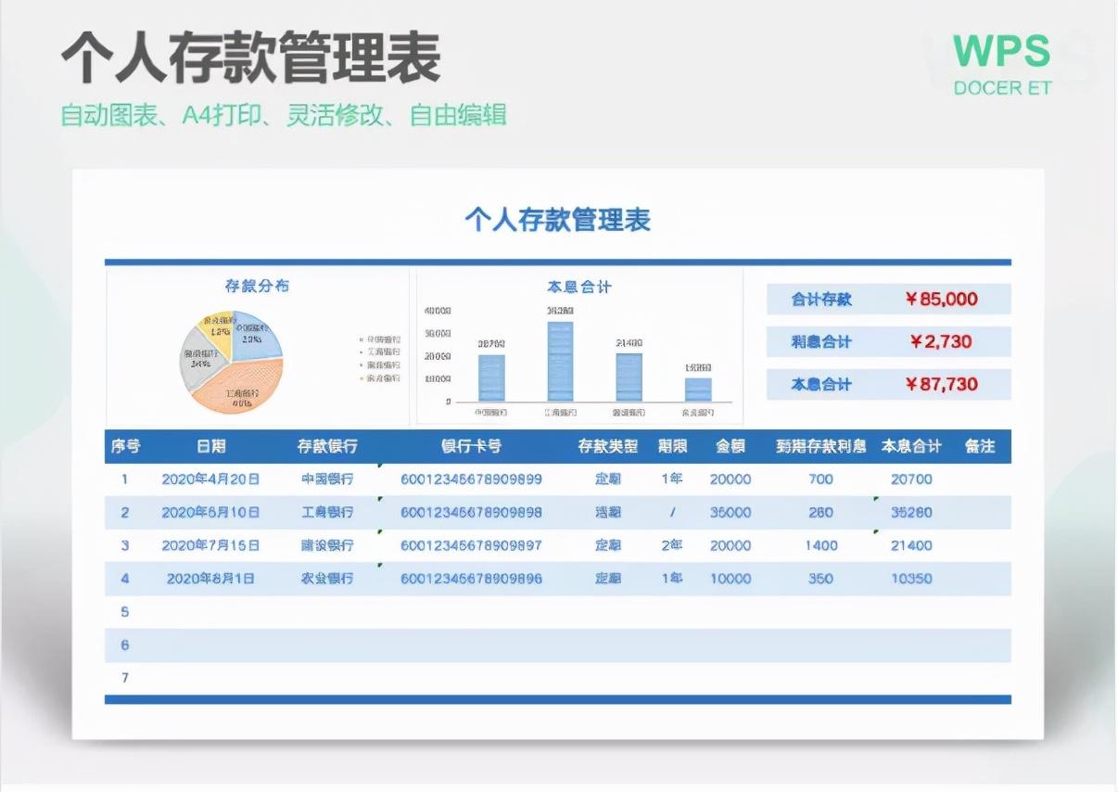This screenshot has height=792, width=1118.
Task: Click the 存款分布 pie chart title
Action: [257, 286]
